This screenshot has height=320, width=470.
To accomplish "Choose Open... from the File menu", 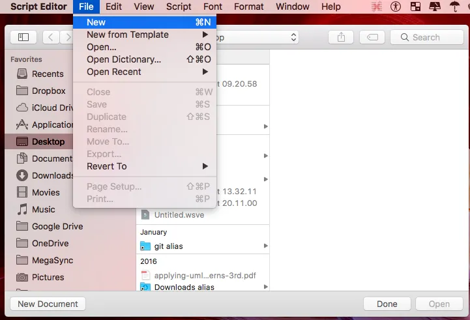I will tap(145, 47).
